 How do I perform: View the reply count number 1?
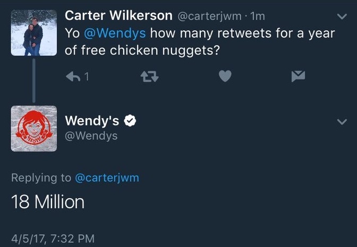(x=87, y=77)
